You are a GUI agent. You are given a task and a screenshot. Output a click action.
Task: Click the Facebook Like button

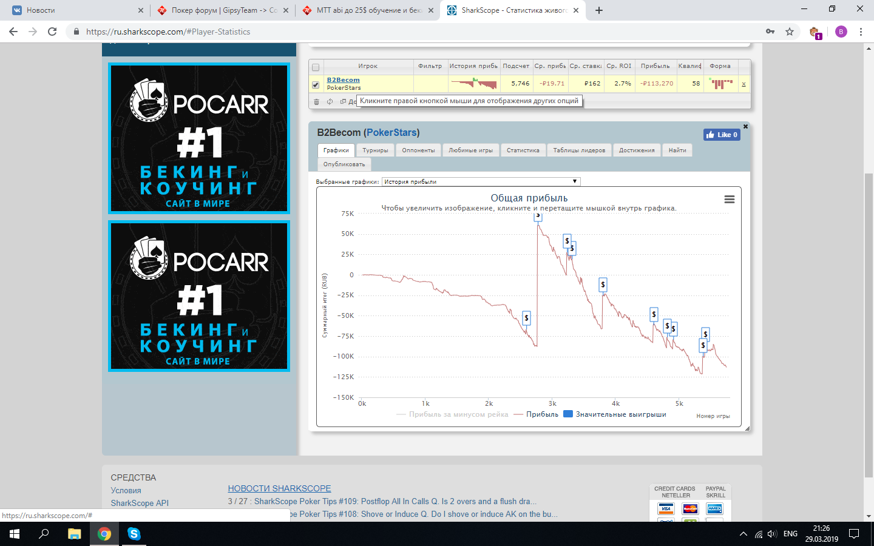[x=722, y=135]
